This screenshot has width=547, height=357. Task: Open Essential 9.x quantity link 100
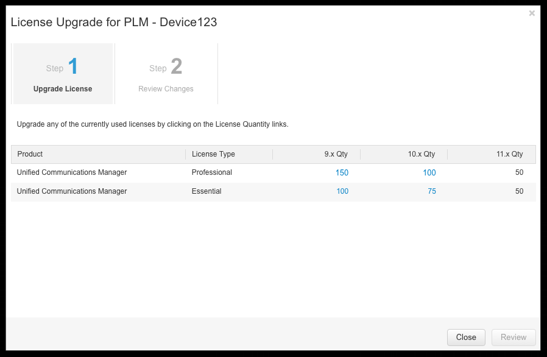(342, 191)
